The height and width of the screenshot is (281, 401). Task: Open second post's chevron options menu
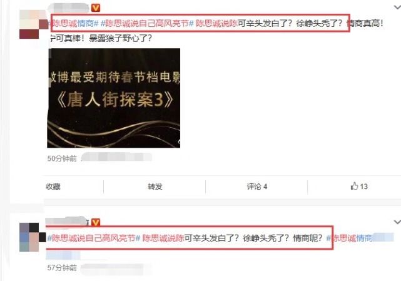pyautogui.click(x=397, y=222)
